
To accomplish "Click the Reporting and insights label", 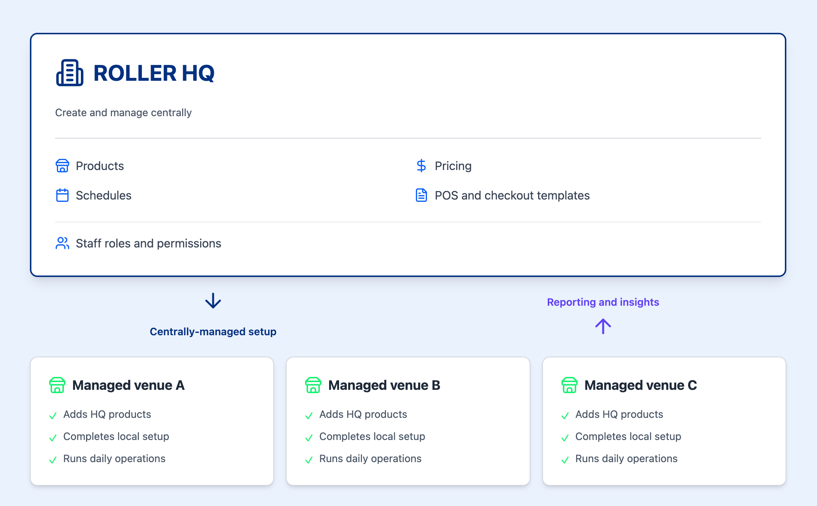I will (603, 302).
